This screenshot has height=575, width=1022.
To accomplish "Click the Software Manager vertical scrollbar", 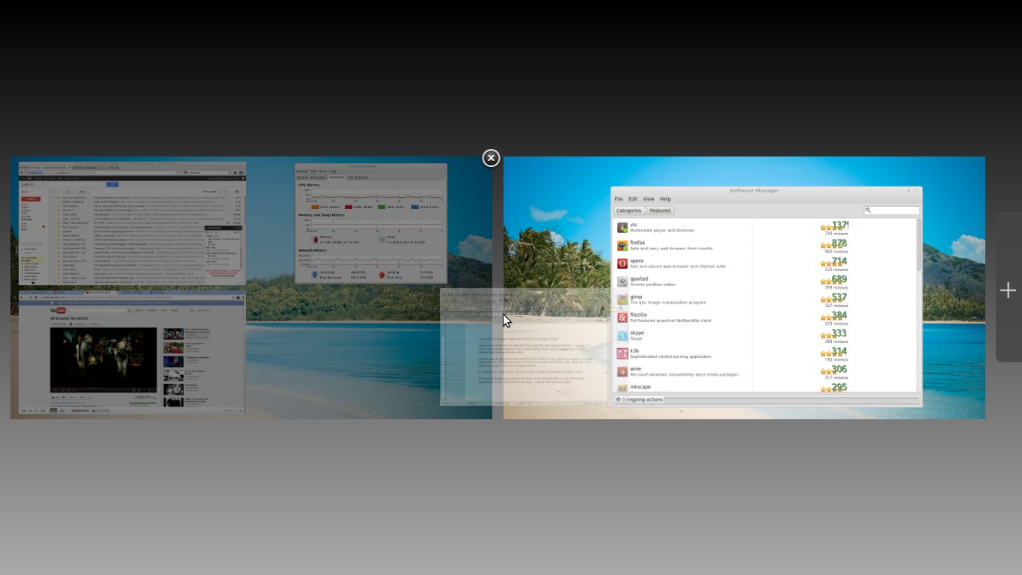I will [918, 247].
